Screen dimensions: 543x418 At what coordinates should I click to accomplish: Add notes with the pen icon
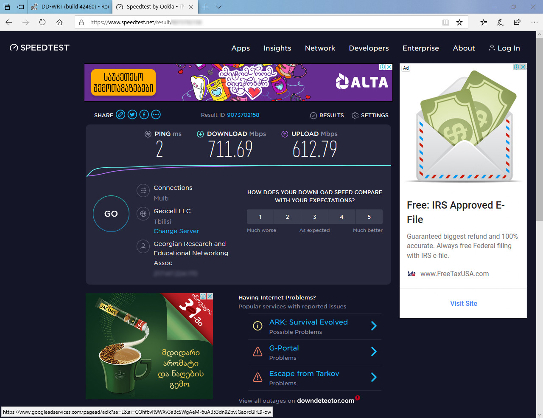point(501,22)
